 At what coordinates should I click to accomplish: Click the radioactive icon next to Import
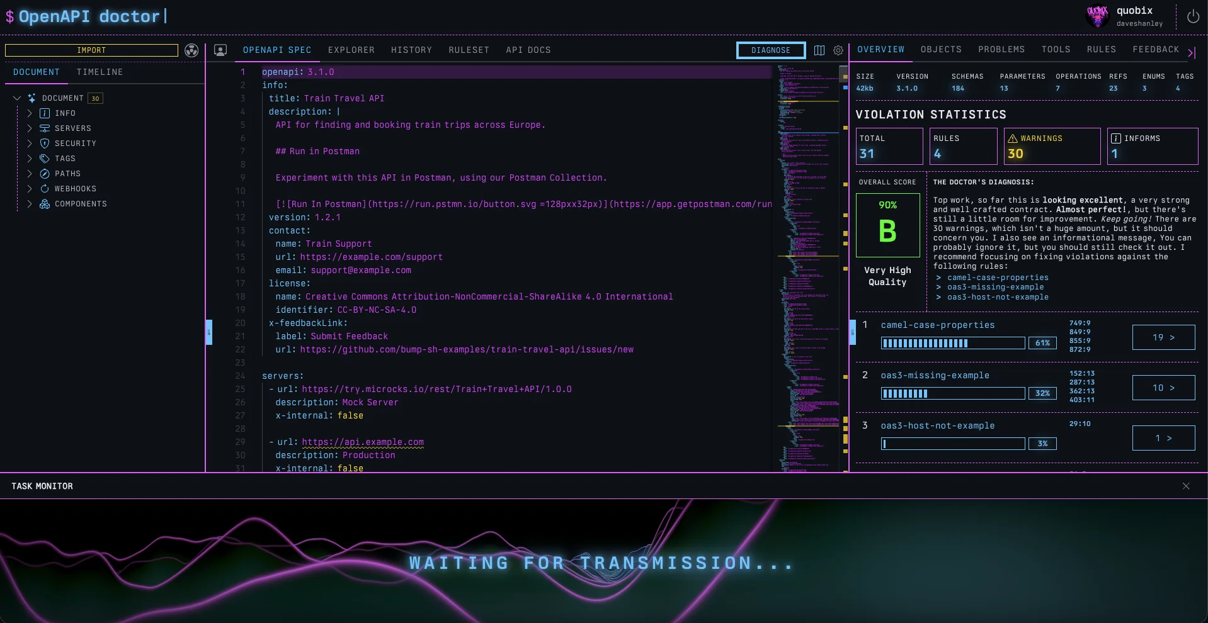click(x=191, y=50)
